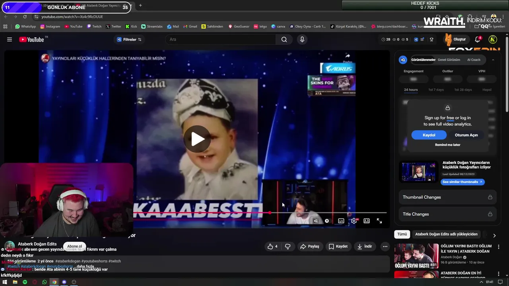Screen dimensions: 509x286
Task: Click the Paylaş share button
Action: point(310,246)
